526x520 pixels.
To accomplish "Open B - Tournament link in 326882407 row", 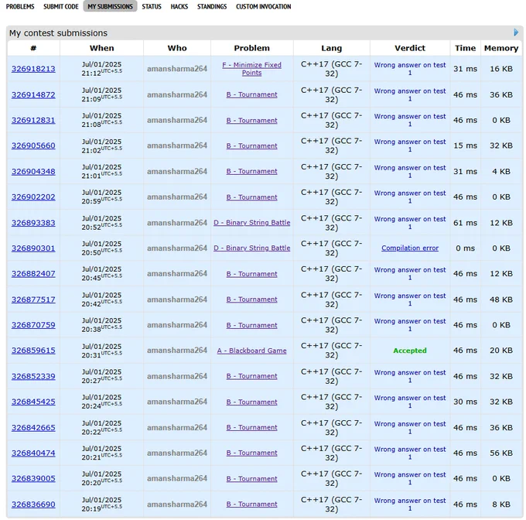I will [252, 274].
